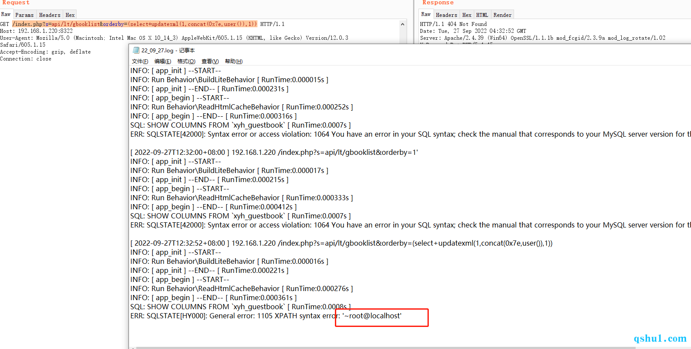Open Notepad 编辑(E) menu
Screen dimensions: 691x349
(163, 61)
